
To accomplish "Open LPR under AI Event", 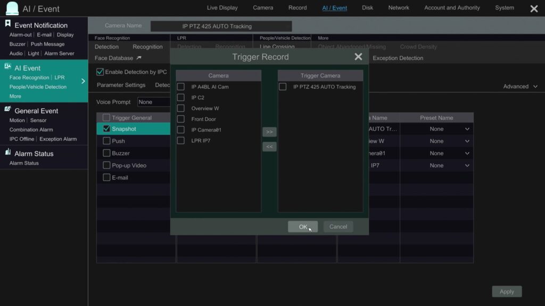I will click(x=60, y=78).
